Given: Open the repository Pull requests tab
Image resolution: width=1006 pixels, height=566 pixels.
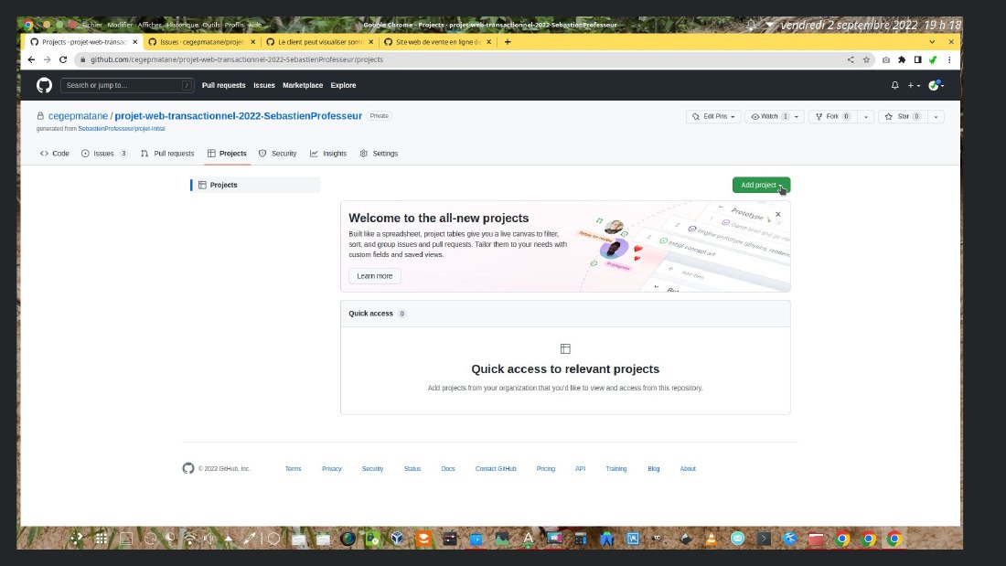Looking at the screenshot, I should click(x=167, y=154).
